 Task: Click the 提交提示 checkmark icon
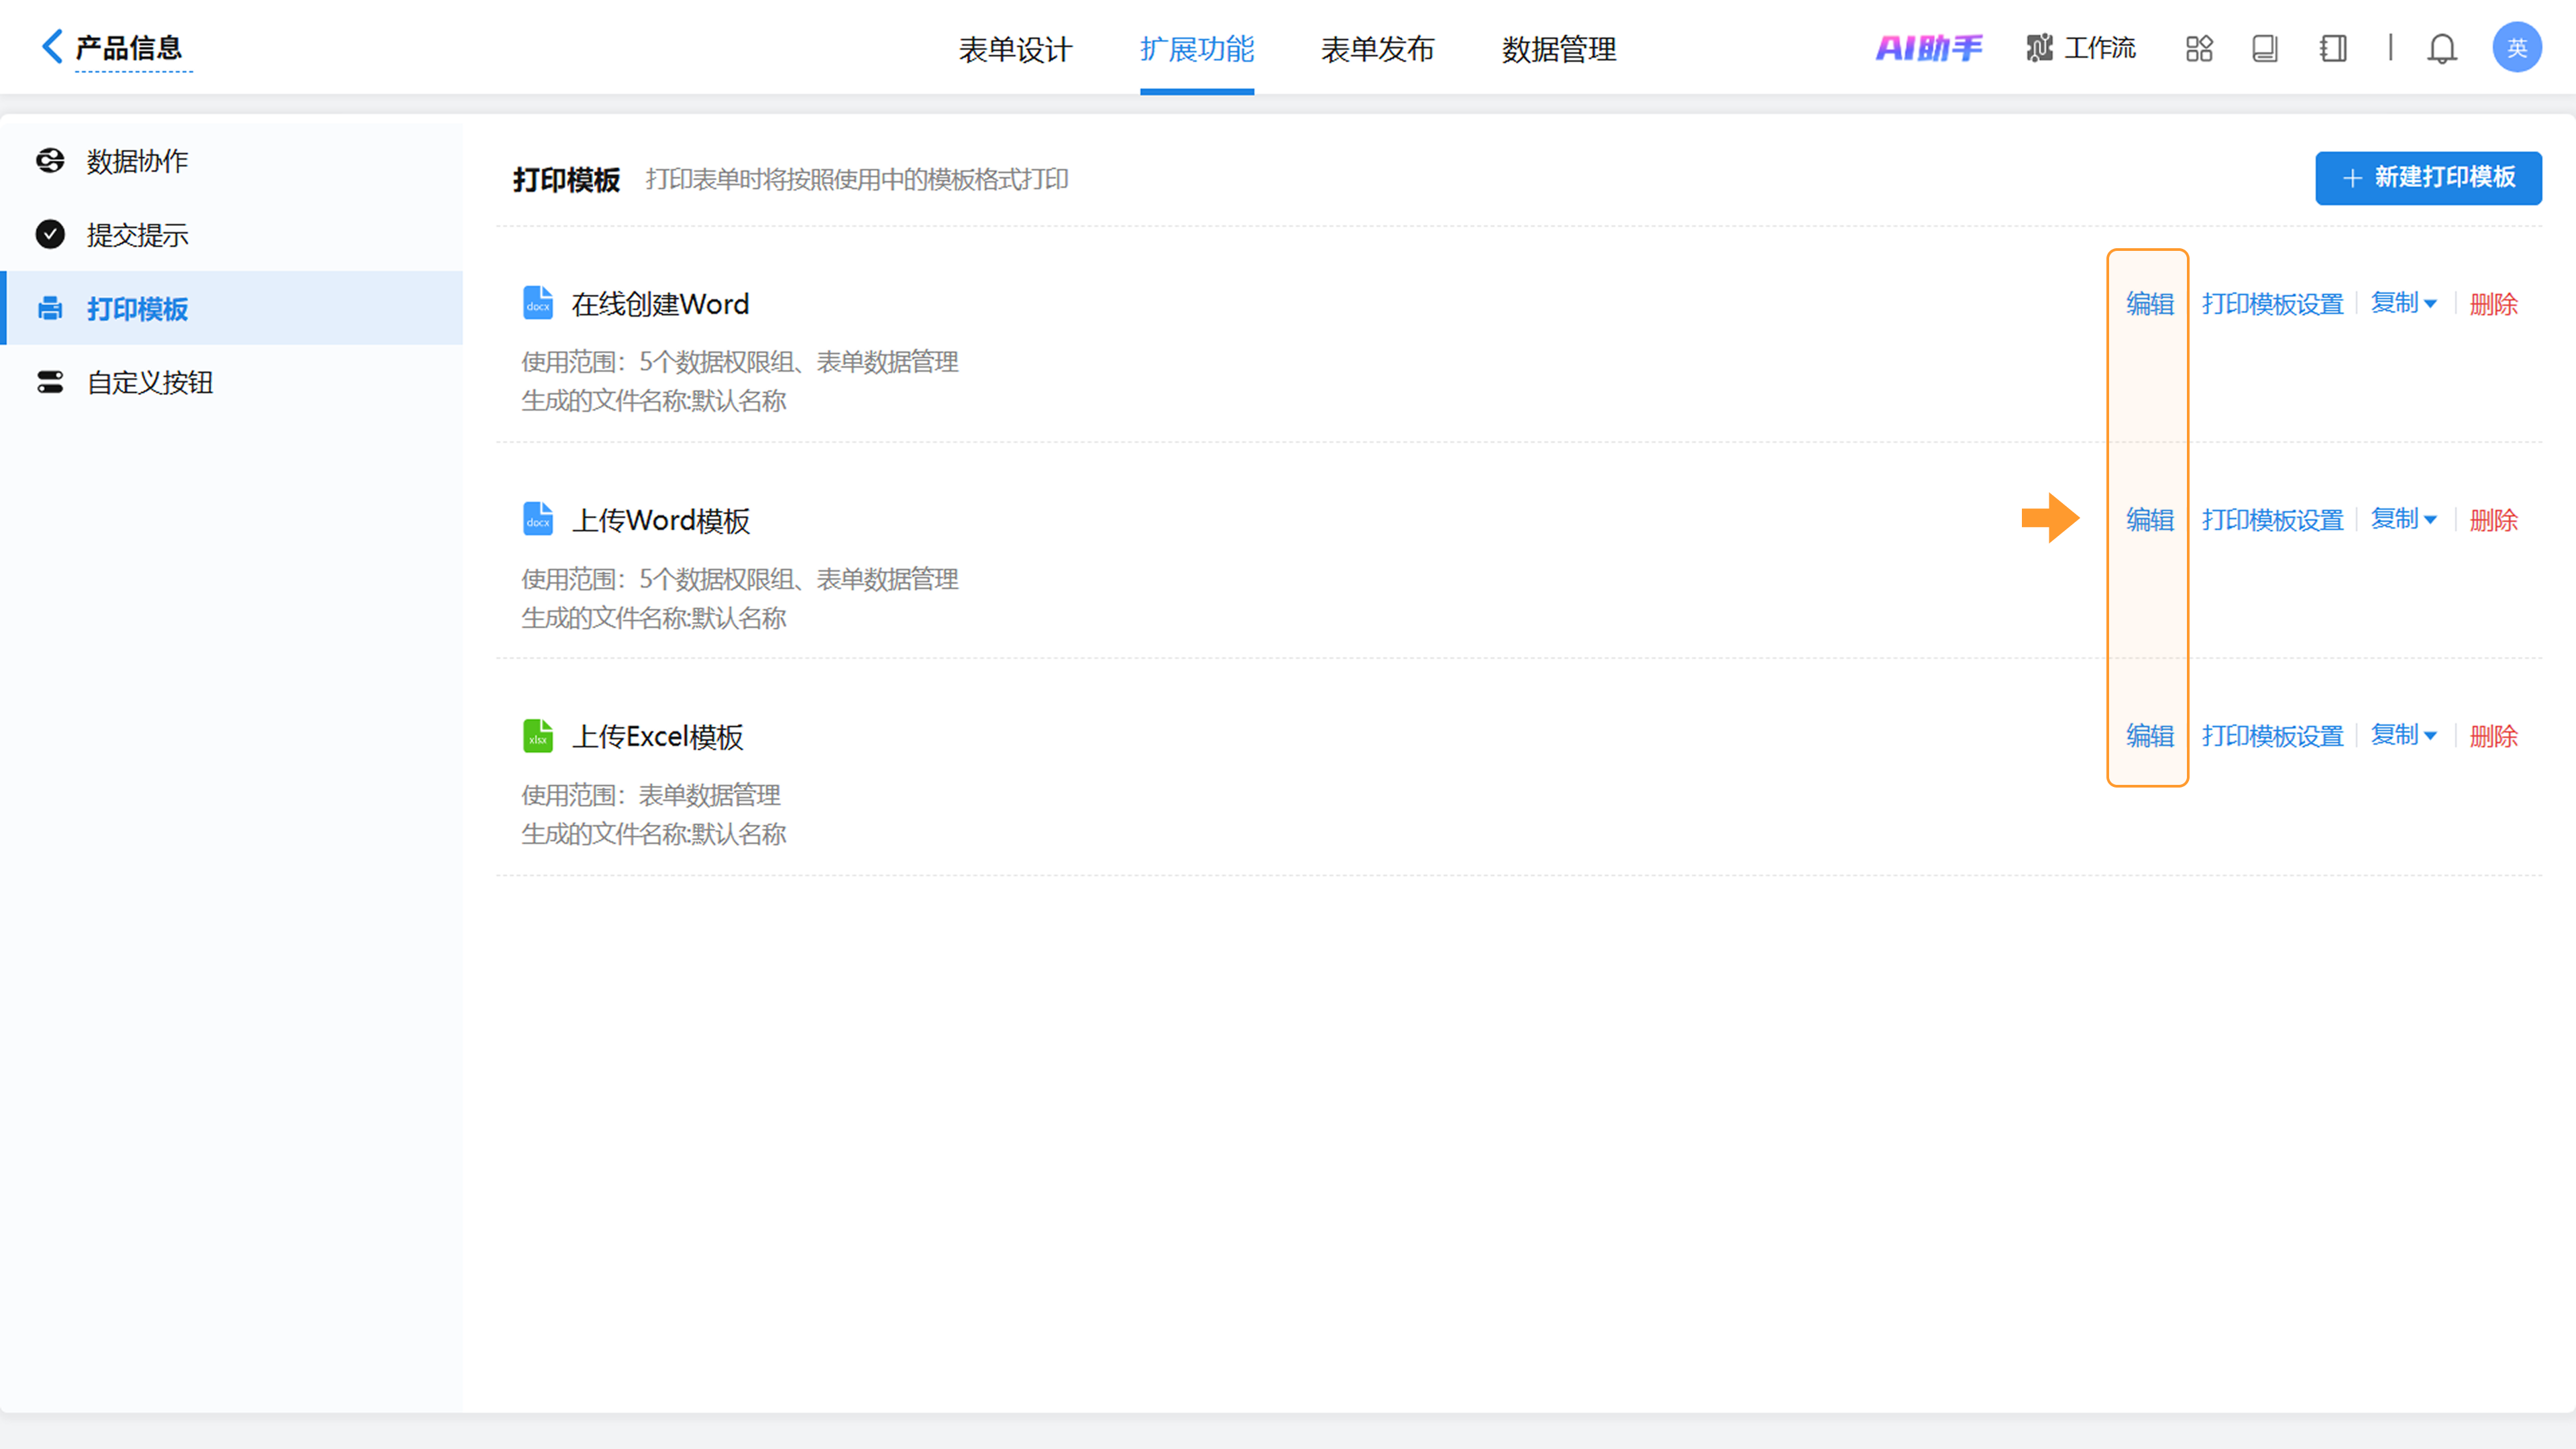point(50,234)
